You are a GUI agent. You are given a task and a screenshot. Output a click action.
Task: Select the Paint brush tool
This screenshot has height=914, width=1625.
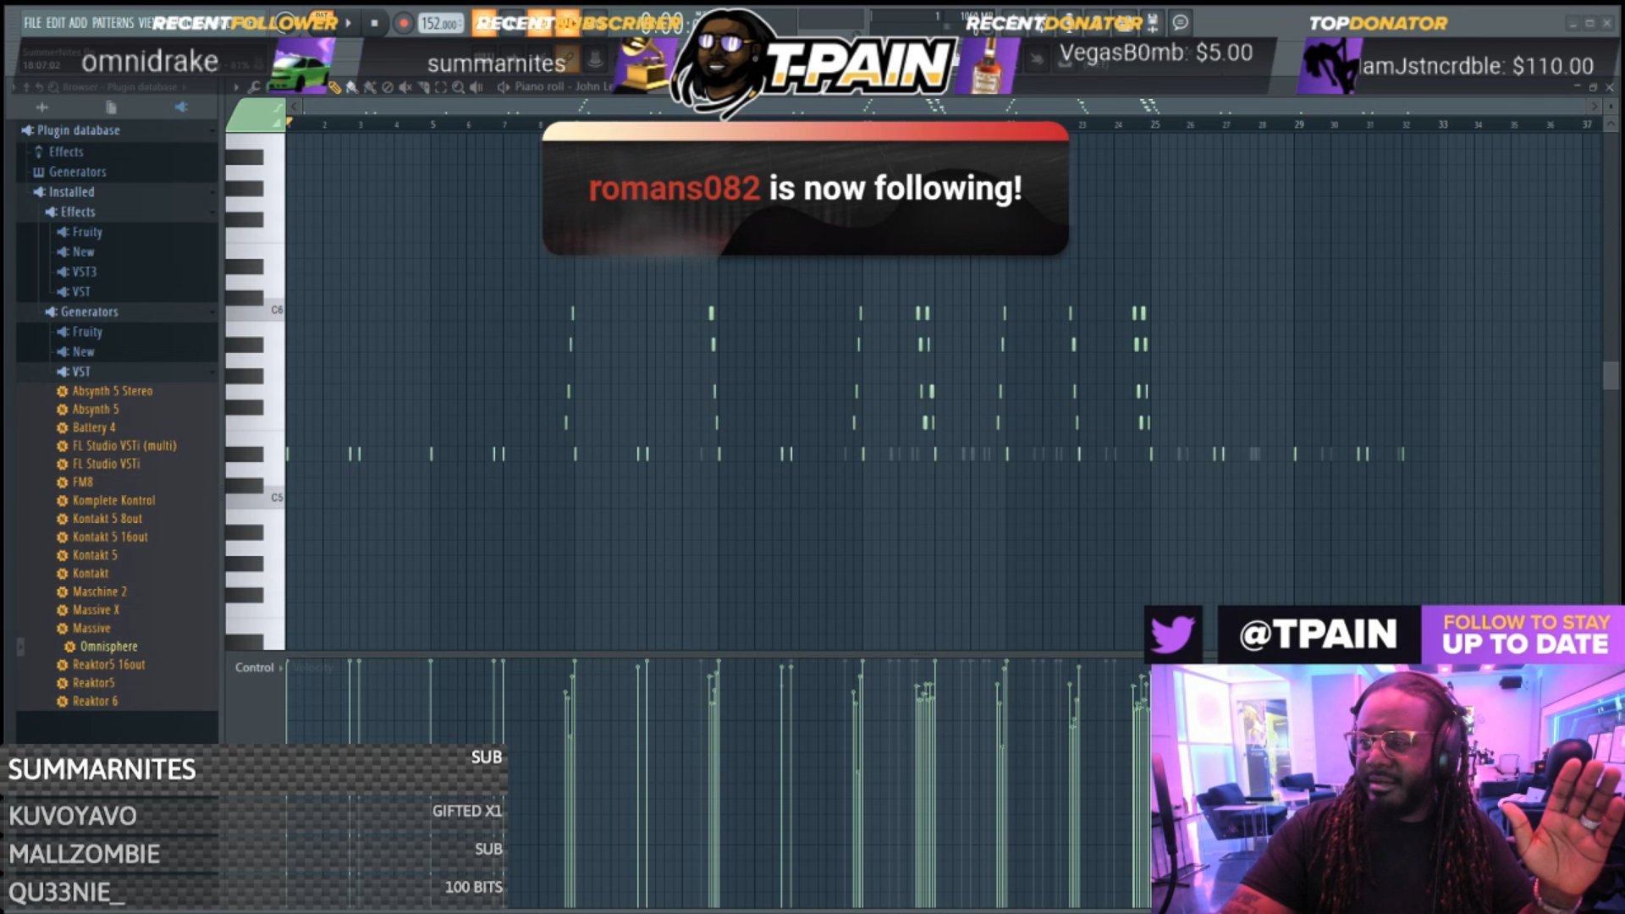click(351, 87)
